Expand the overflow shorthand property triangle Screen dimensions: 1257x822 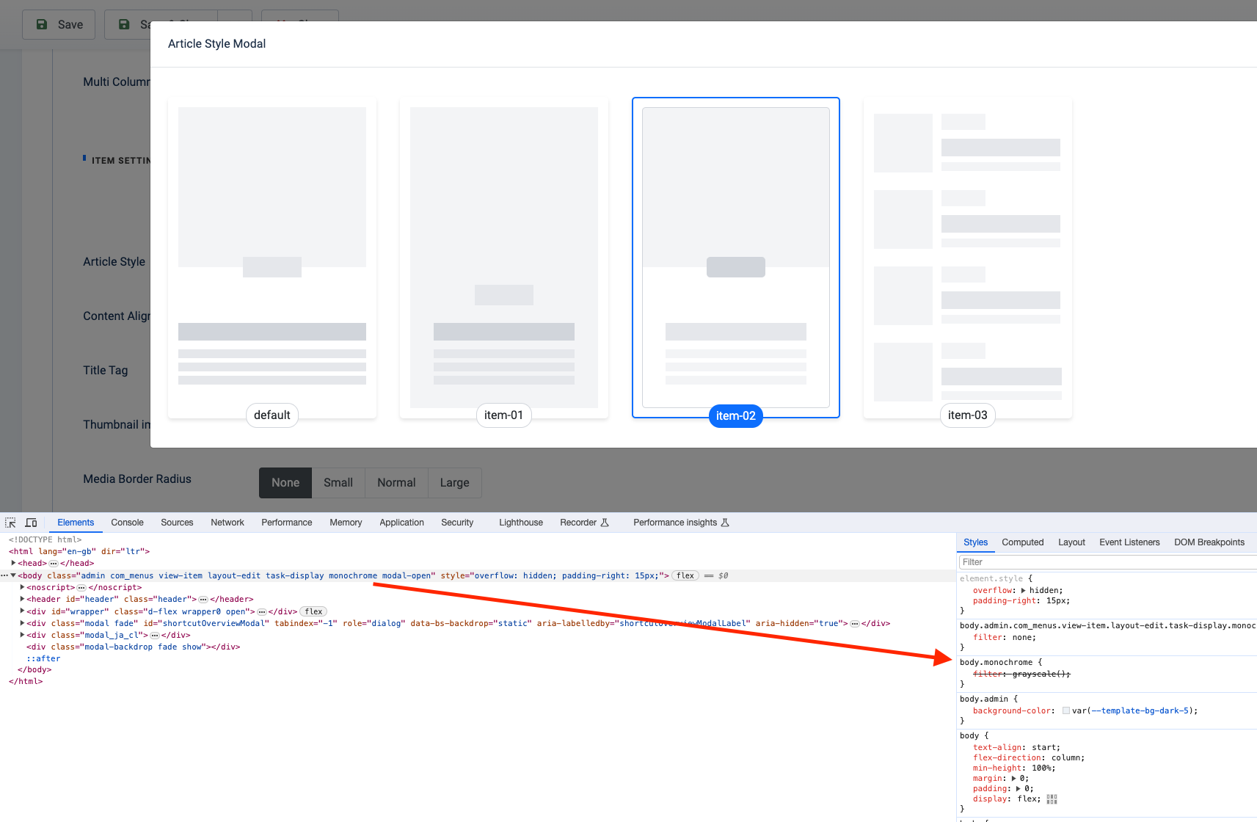click(1023, 590)
